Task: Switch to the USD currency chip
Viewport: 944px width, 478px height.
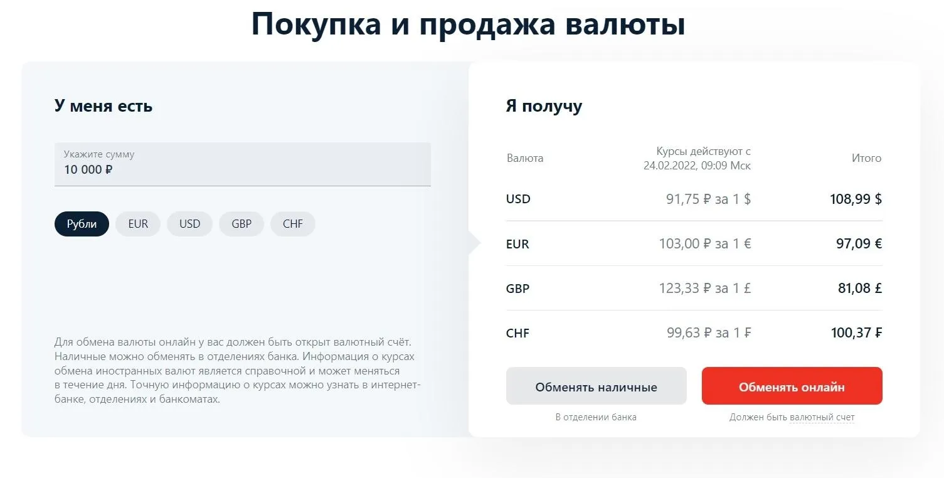Action: point(189,224)
